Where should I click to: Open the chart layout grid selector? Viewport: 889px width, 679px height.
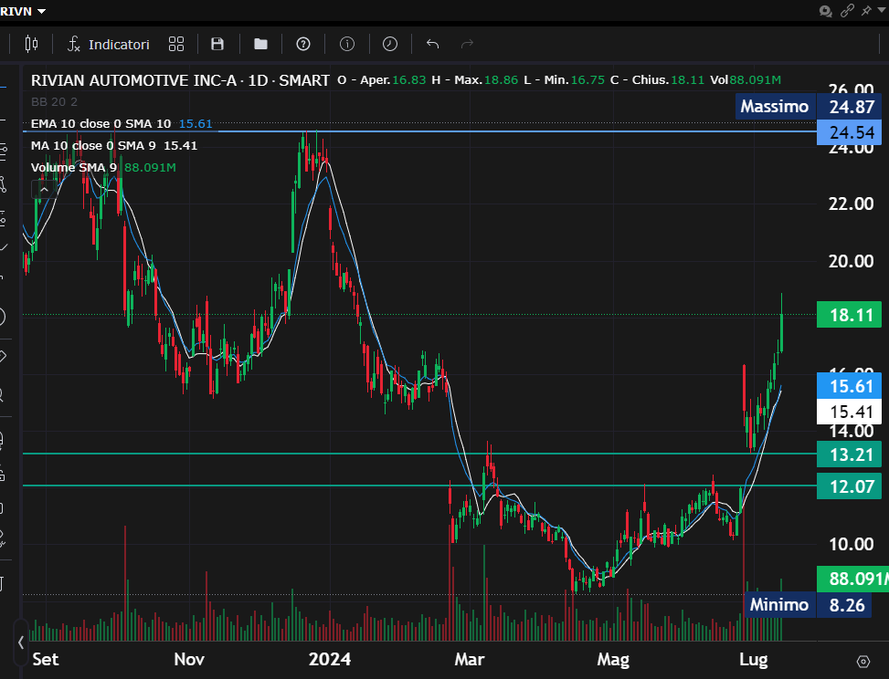176,44
